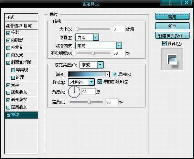This screenshot has width=194, height=159.
Task: Click the 大小 (Size) pixel input field
Action: point(119,29)
